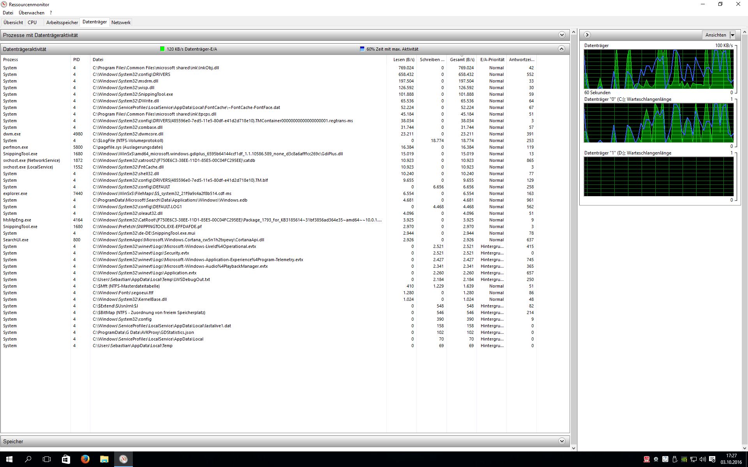Open the Ansichten dropdown arrow

coord(732,35)
